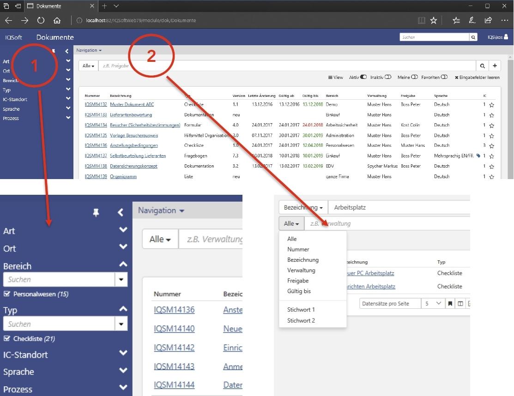Click the browser address bar URL

pyautogui.click(x=141, y=20)
